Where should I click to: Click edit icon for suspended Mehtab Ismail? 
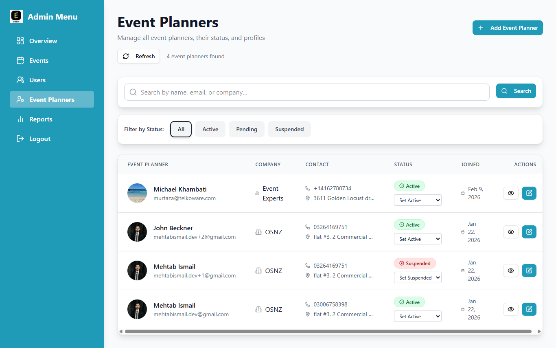pyautogui.click(x=529, y=271)
